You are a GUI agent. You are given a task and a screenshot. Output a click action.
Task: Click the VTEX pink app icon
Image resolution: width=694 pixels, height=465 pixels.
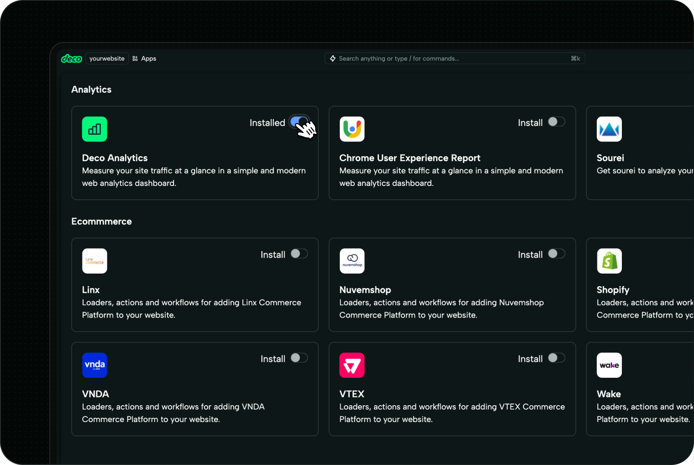click(x=352, y=365)
